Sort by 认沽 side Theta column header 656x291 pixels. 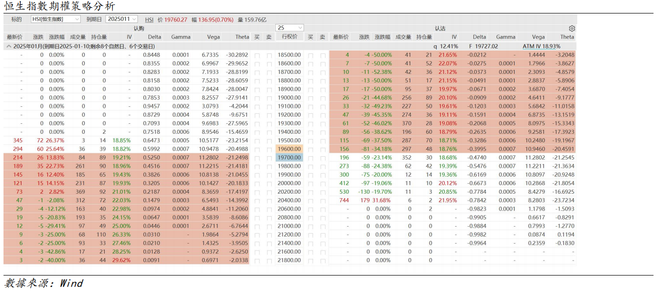[x=567, y=37]
